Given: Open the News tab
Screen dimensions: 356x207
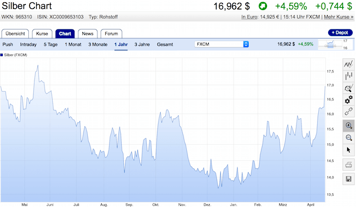Looking at the screenshot, I should coord(88,33).
